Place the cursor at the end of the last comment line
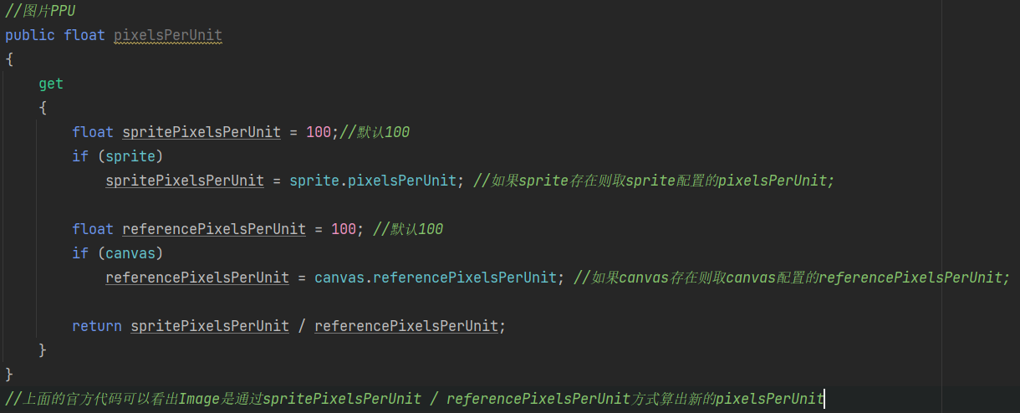The height and width of the screenshot is (413, 1020). [x=824, y=399]
